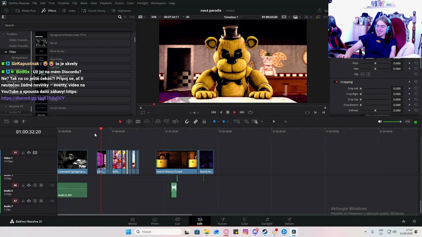The image size is (422, 237).
Task: Play the timeline in reverse
Action: coord(221,112)
